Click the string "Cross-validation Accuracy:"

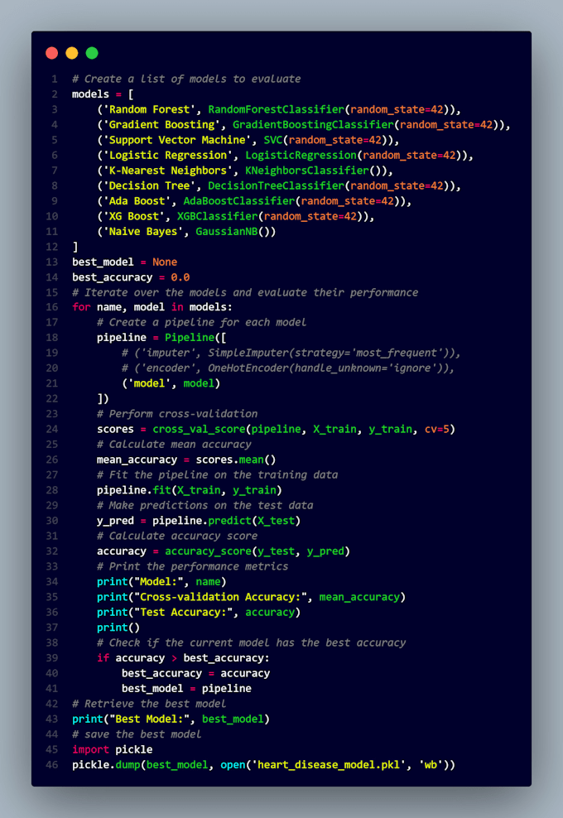220,597
